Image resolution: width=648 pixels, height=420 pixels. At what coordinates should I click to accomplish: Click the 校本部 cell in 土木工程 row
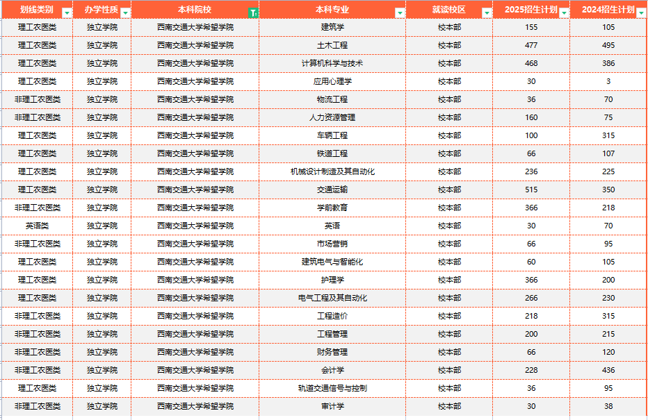(449, 45)
